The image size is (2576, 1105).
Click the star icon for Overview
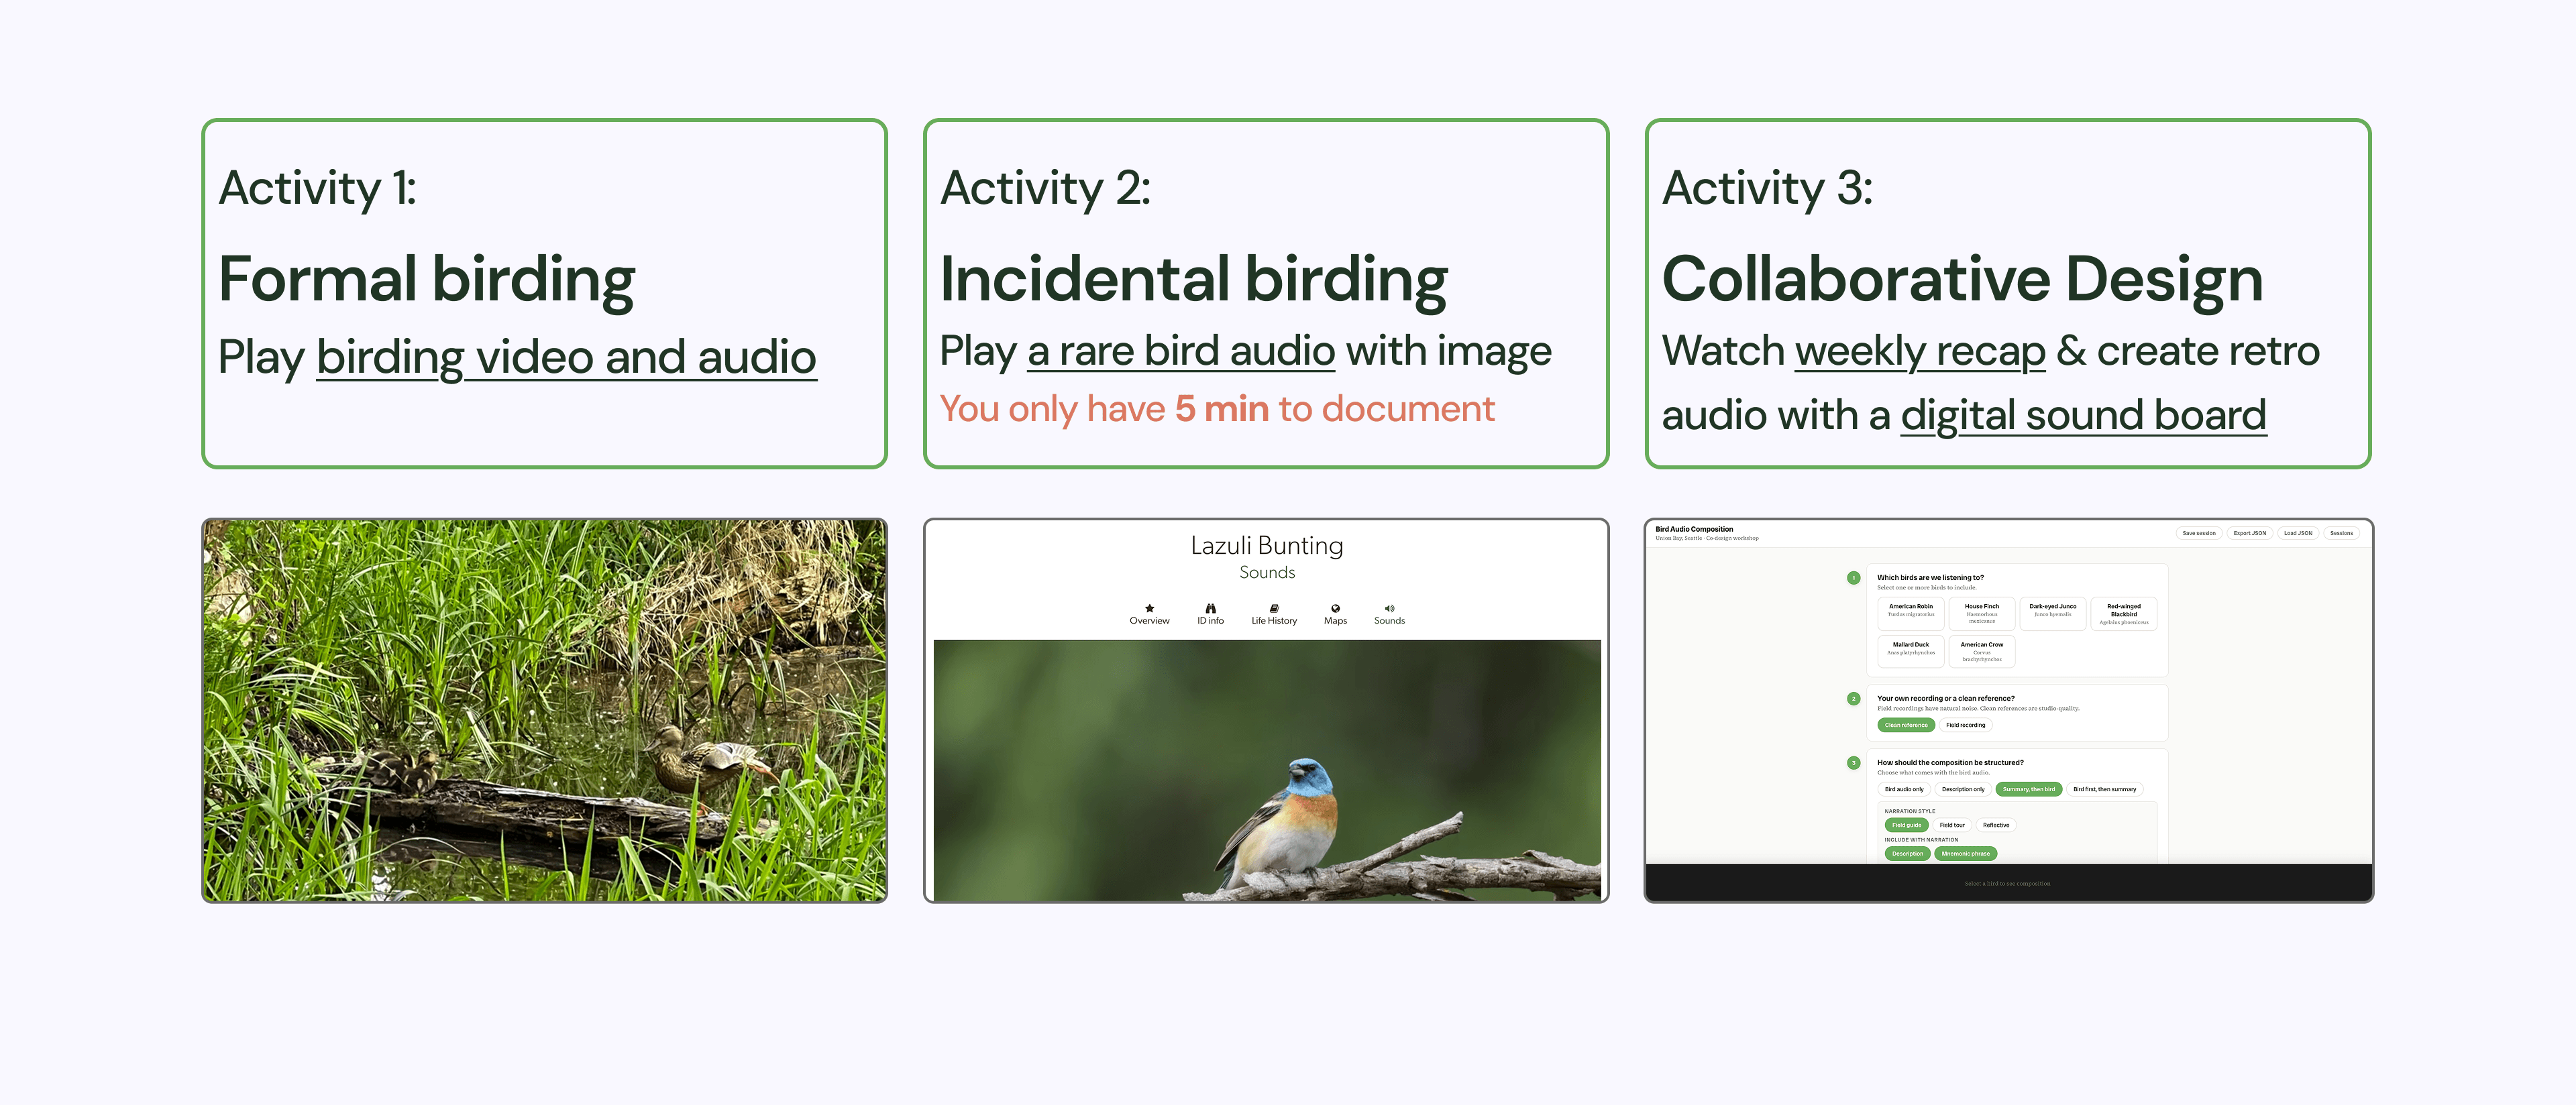pos(1149,607)
